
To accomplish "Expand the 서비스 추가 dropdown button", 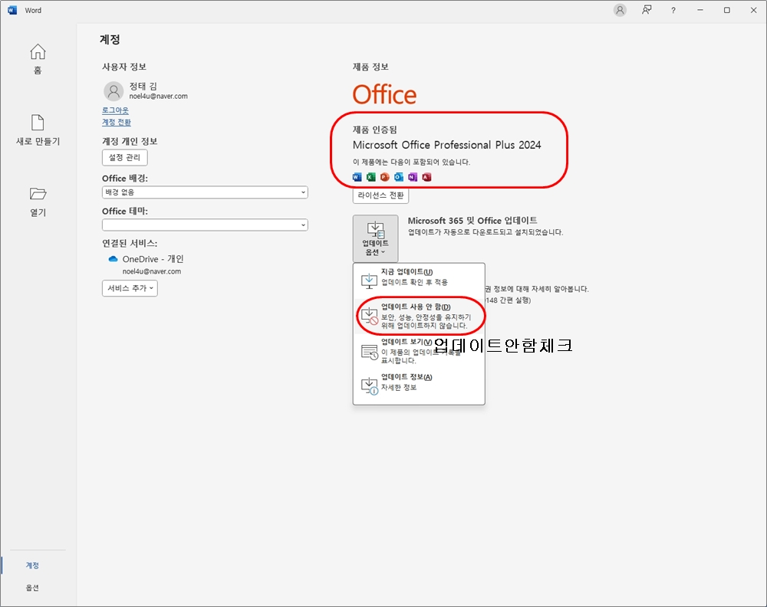I will tap(130, 288).
